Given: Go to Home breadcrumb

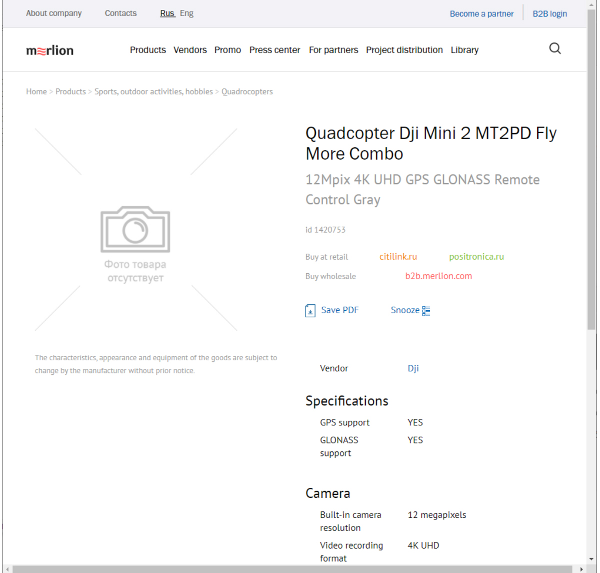Looking at the screenshot, I should tap(36, 92).
